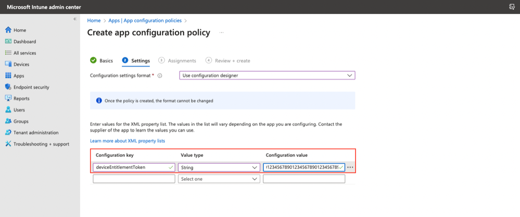Click the Home icon in sidebar
Viewport: 520px width, 217px height.
tap(8, 30)
